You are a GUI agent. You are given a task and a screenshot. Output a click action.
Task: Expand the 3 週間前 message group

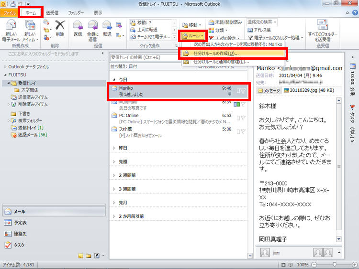click(114, 189)
